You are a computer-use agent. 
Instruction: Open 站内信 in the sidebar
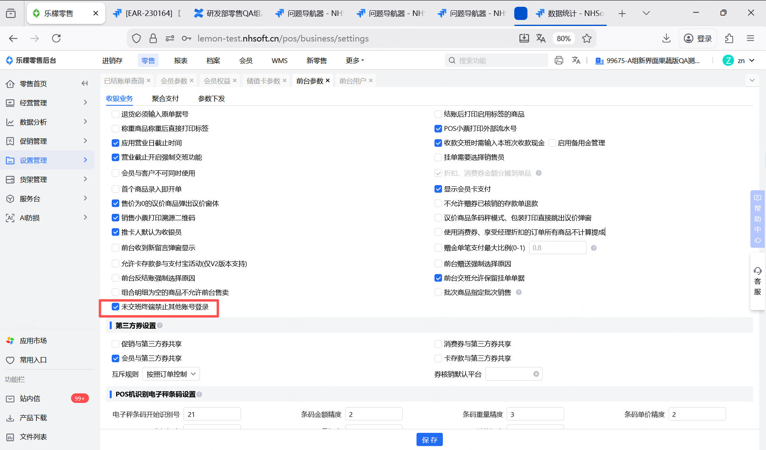tap(30, 399)
